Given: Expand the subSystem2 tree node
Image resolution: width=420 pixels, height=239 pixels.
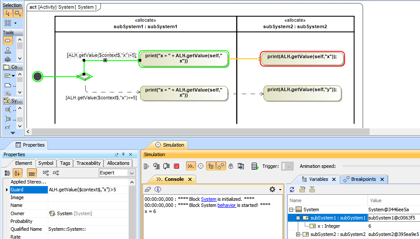Looking at the screenshot, I should point(298,235).
